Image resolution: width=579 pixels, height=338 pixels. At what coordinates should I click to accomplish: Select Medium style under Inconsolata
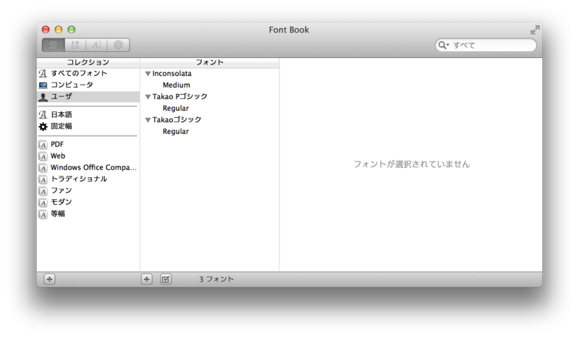210,85
